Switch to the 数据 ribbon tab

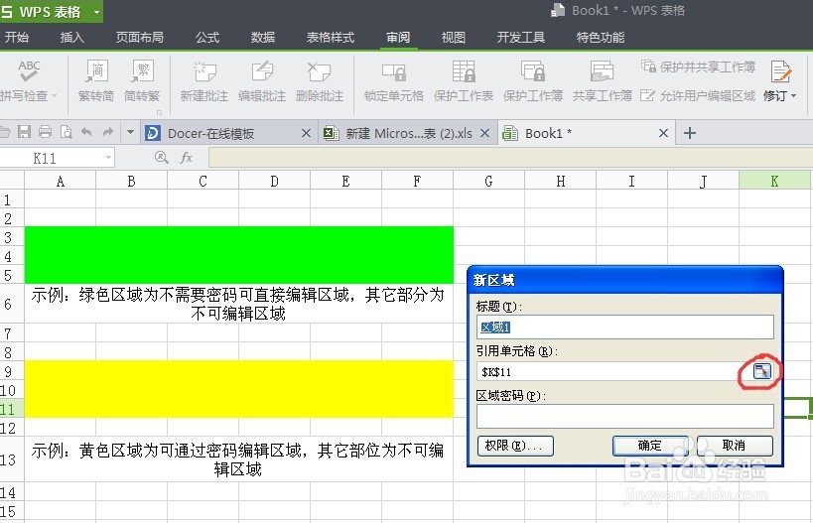coord(263,38)
